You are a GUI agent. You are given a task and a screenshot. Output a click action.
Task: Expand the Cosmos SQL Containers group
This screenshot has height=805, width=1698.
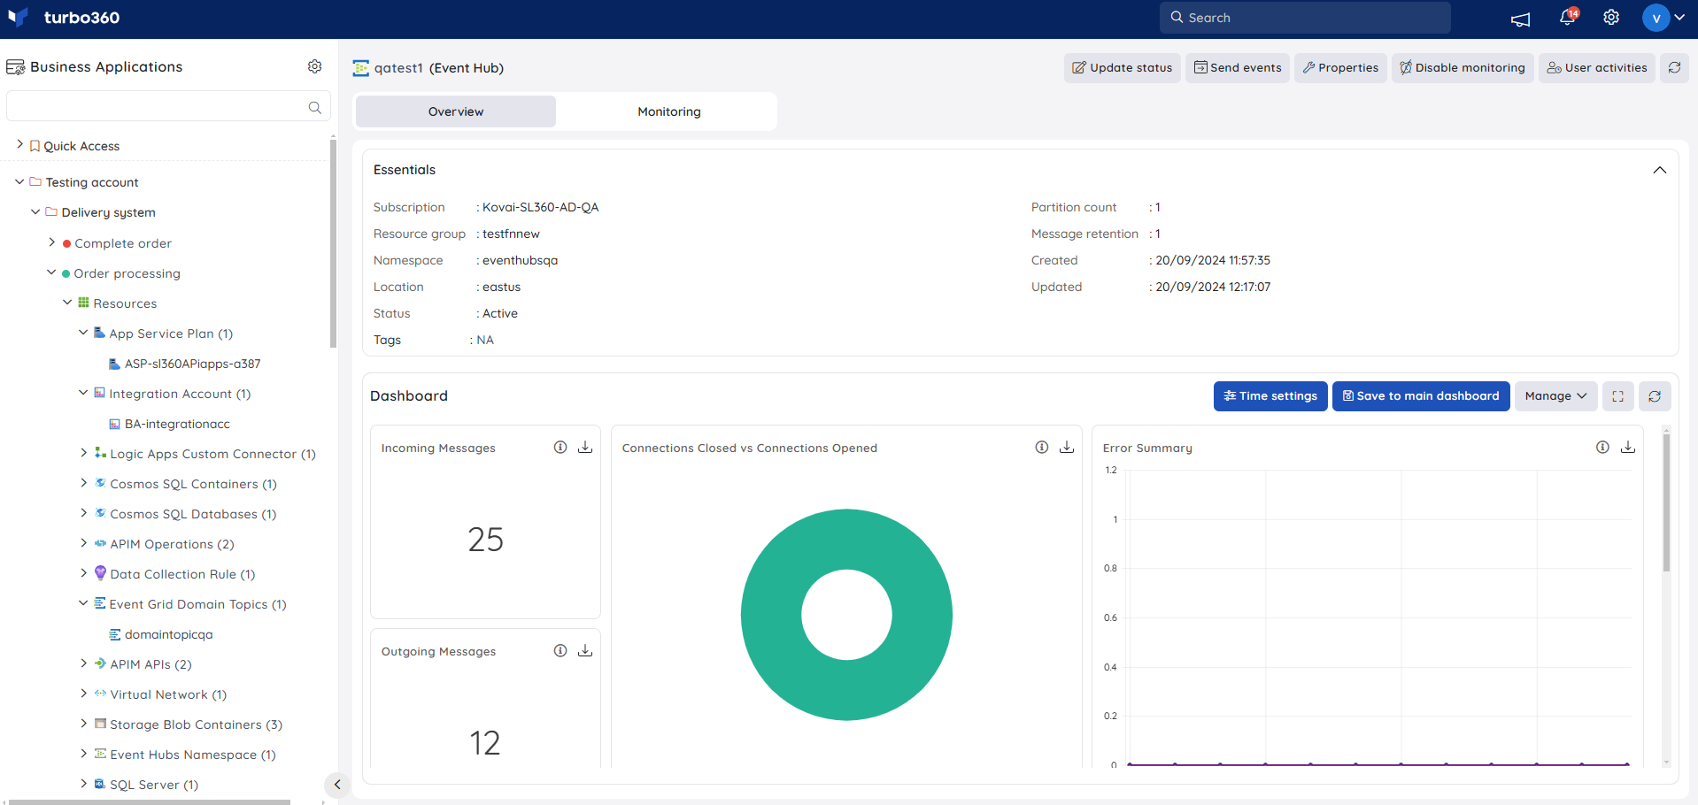coord(83,482)
